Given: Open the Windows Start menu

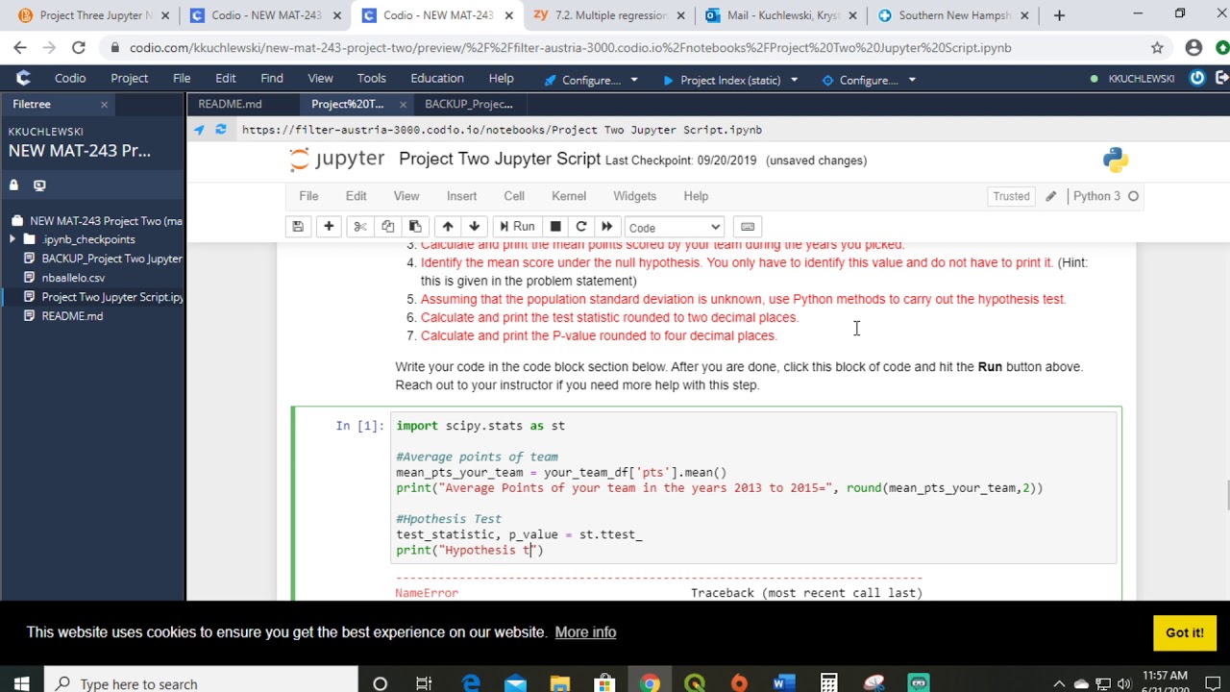Looking at the screenshot, I should coord(21,683).
